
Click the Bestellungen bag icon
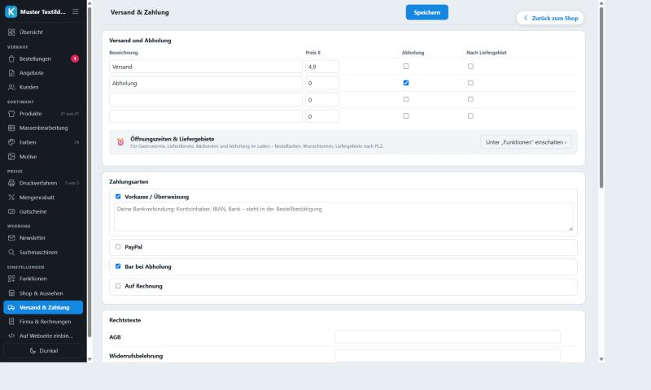coord(11,58)
